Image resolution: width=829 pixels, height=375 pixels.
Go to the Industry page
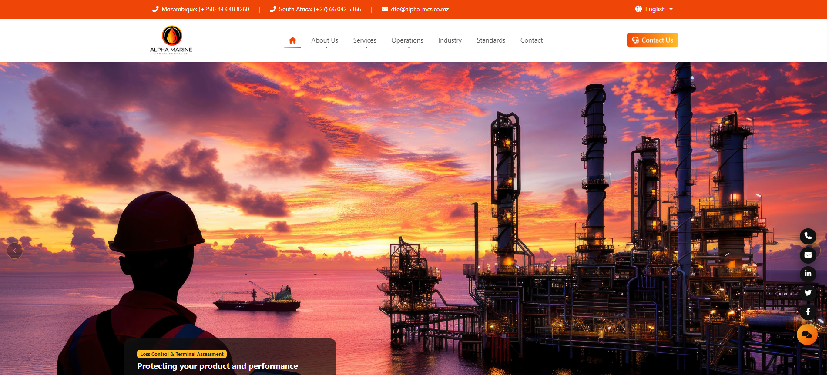pos(450,40)
